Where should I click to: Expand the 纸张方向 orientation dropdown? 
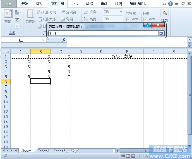tap(58, 12)
